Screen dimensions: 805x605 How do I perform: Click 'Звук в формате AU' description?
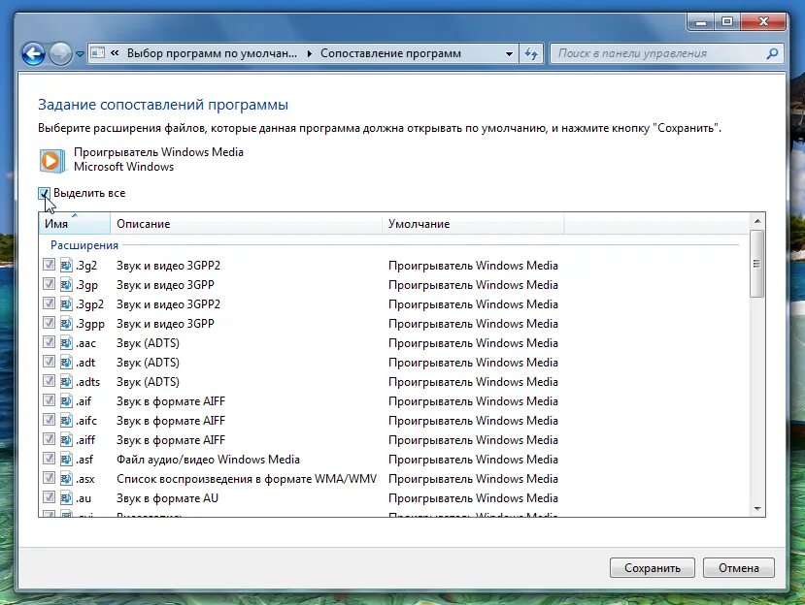(x=167, y=498)
